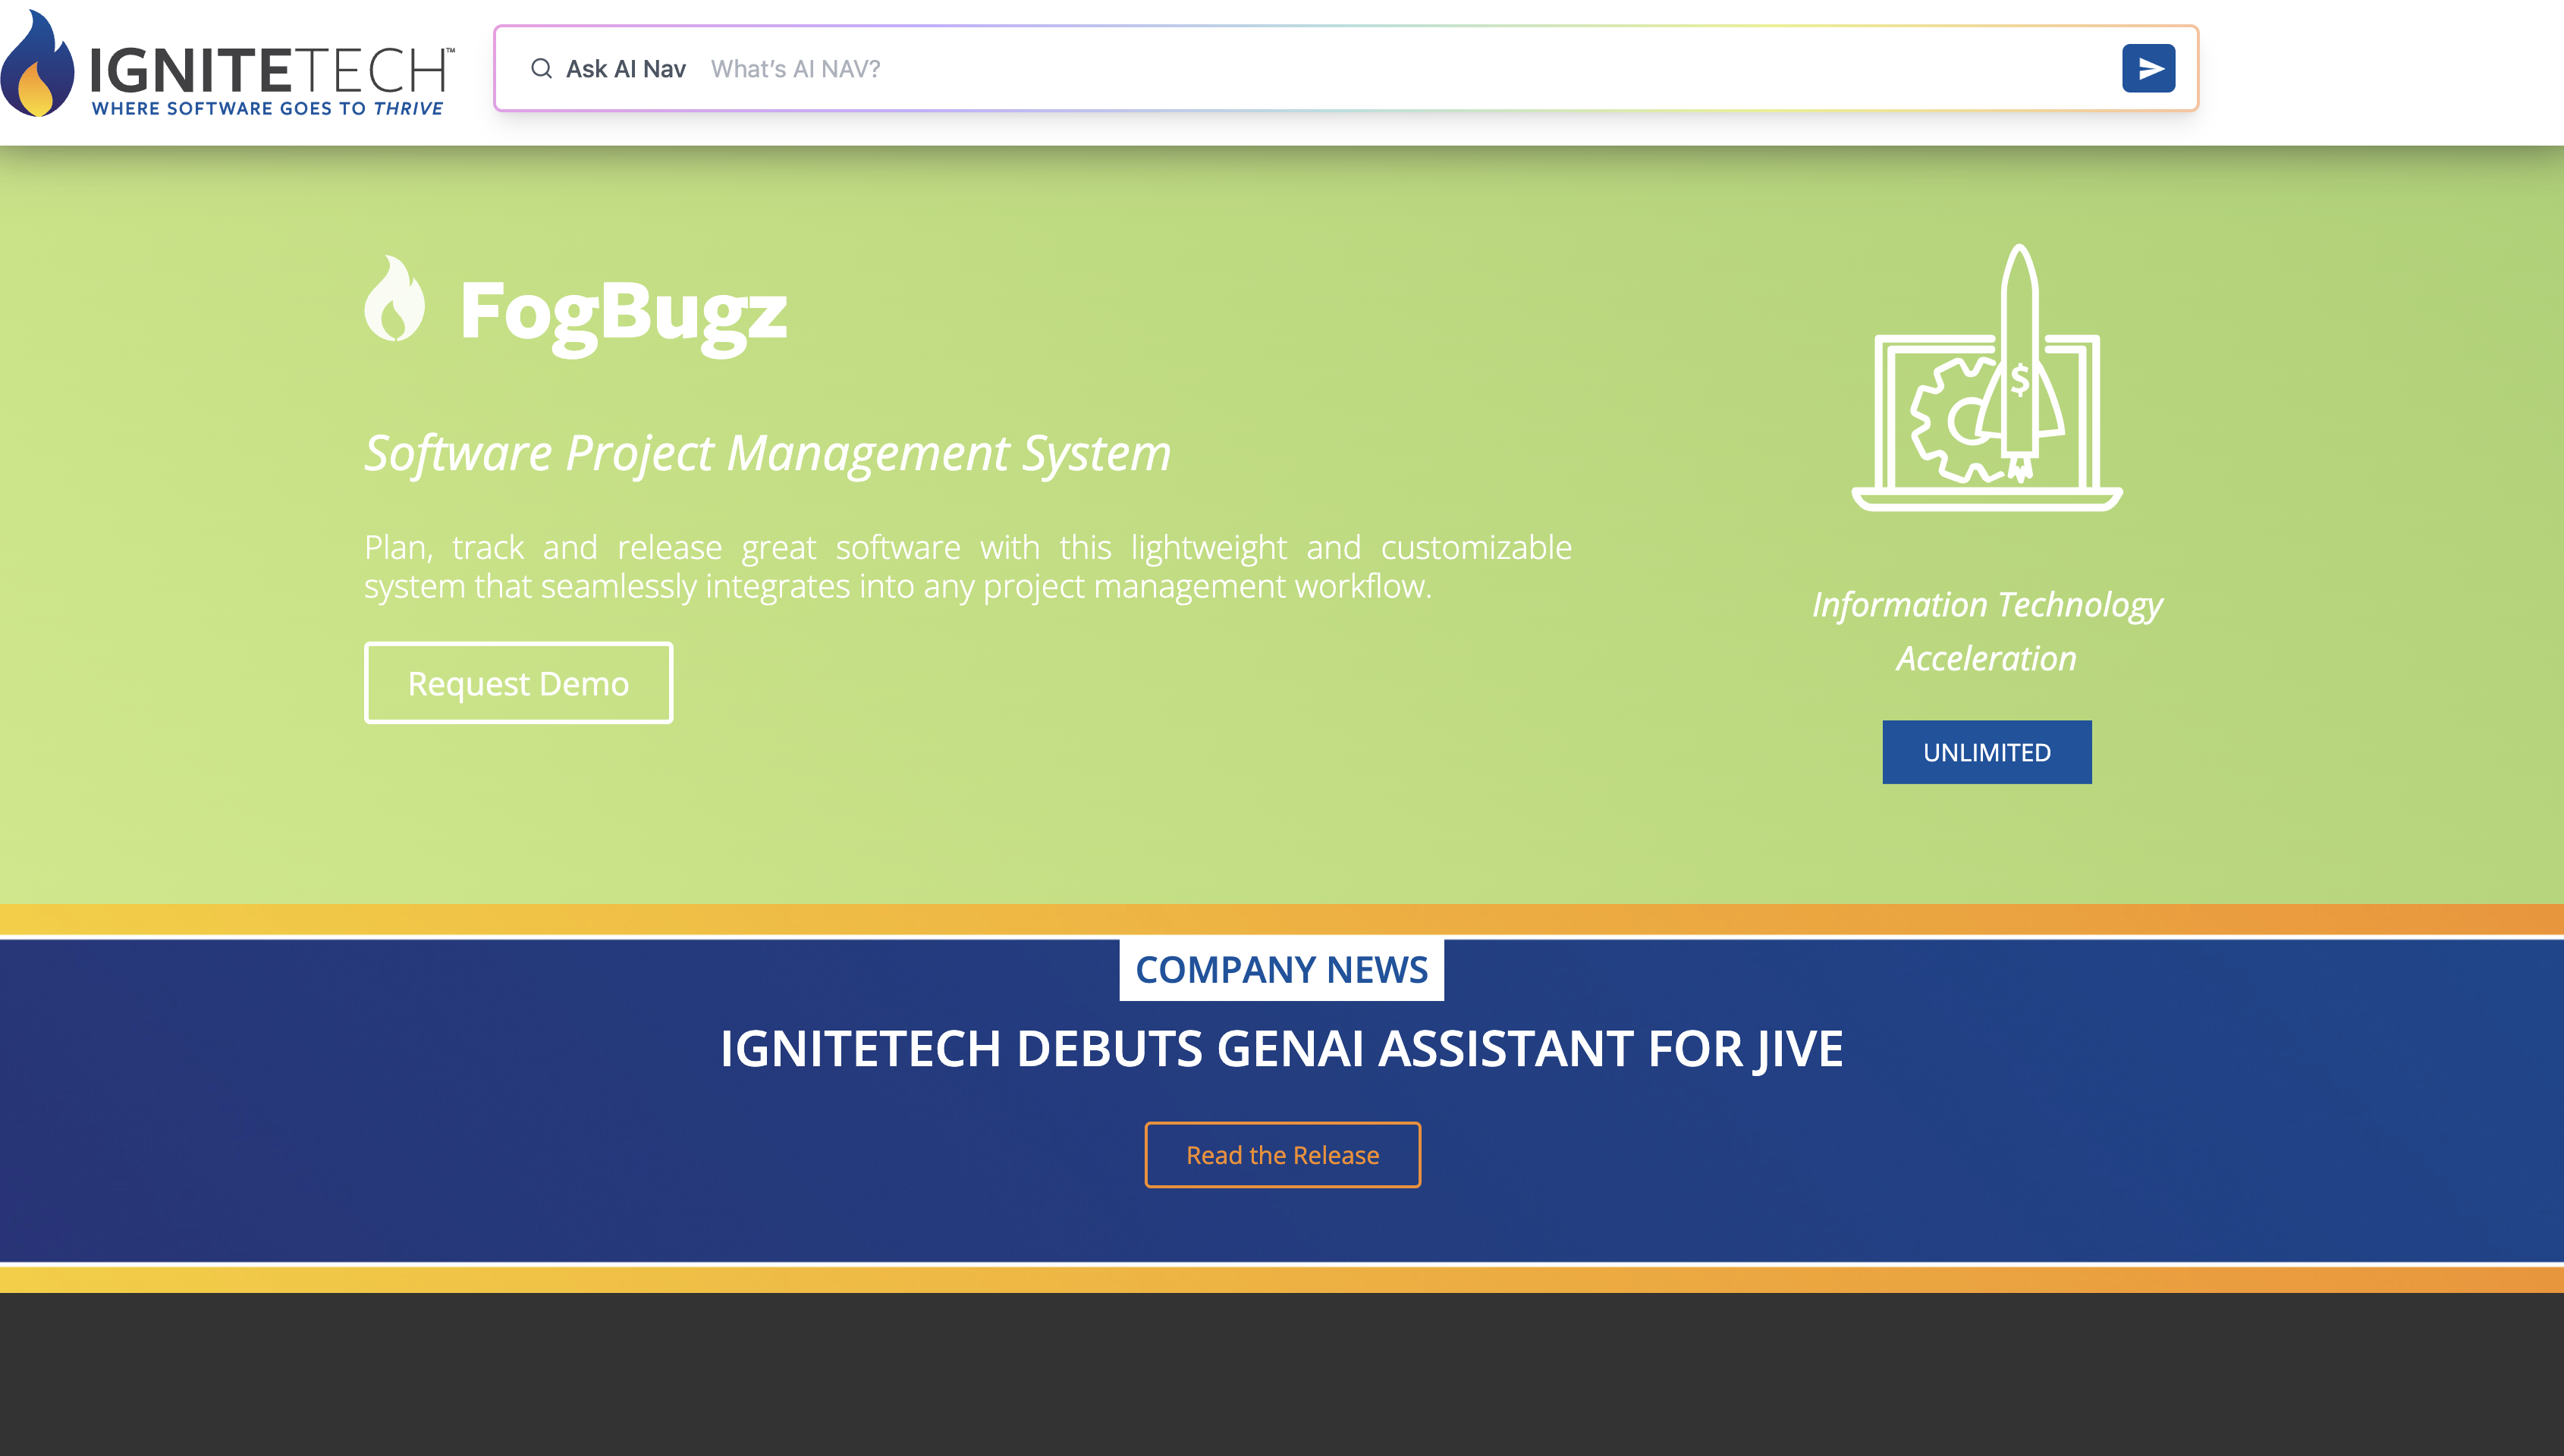Image resolution: width=2564 pixels, height=1456 pixels.
Task: Click the FogBugz product title
Action: point(625,310)
